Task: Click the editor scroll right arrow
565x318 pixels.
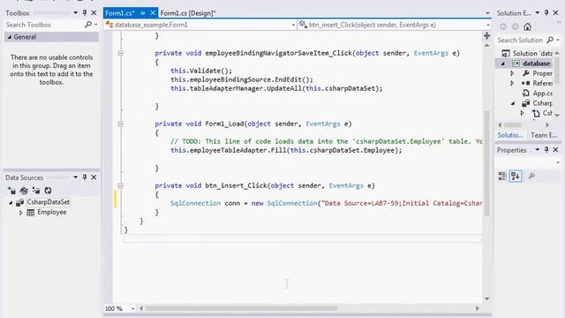Action: [477, 308]
